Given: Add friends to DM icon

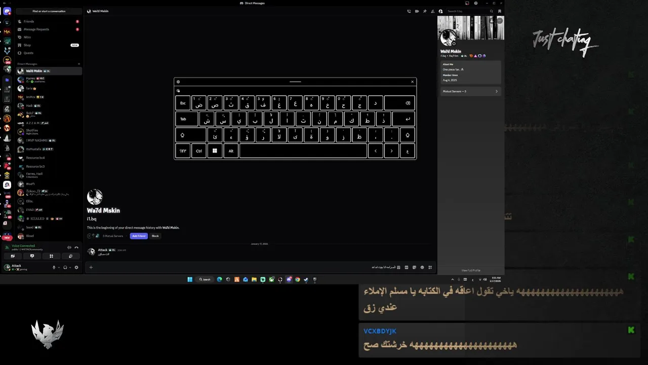Looking at the screenshot, I should [x=432, y=11].
